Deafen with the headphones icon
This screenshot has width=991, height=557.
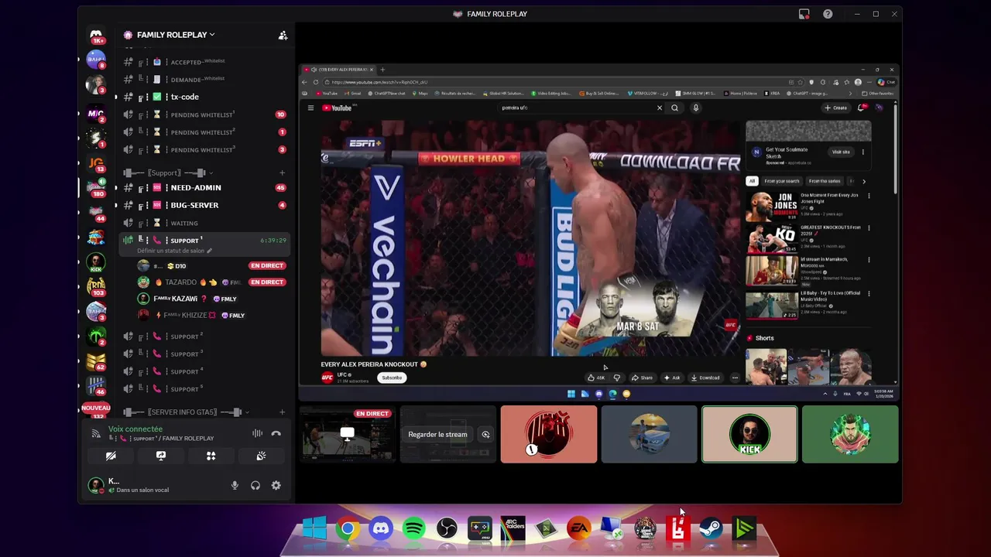pos(255,485)
